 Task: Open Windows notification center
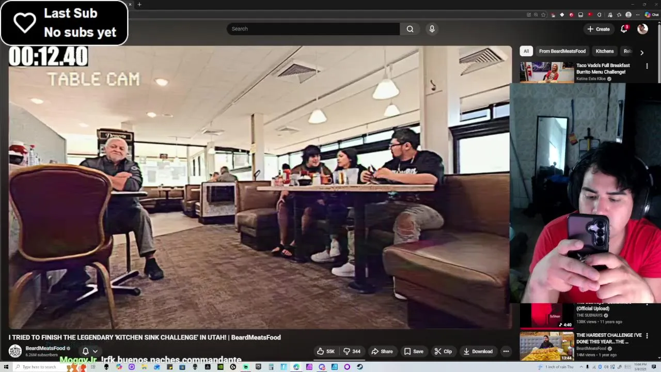click(654, 367)
